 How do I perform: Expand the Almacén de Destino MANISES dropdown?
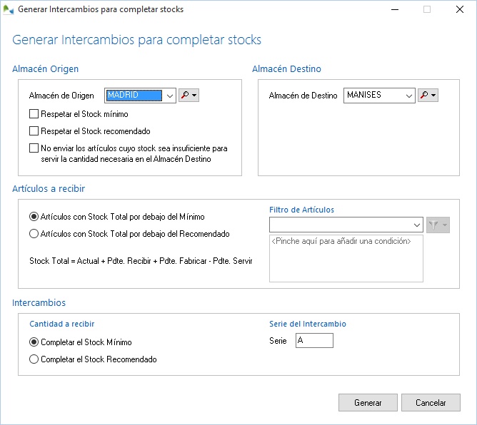(x=408, y=96)
